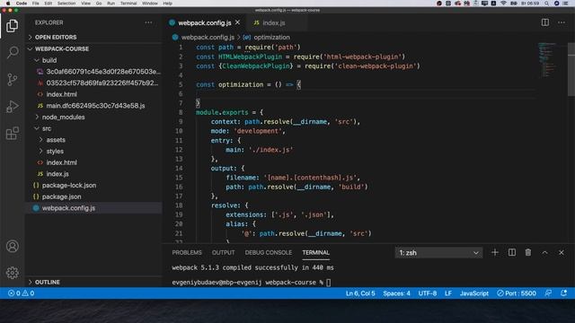575x323 pixels.
Task: Open main.dfc662495c30c7d43e58.js in build folder
Action: (x=94, y=106)
